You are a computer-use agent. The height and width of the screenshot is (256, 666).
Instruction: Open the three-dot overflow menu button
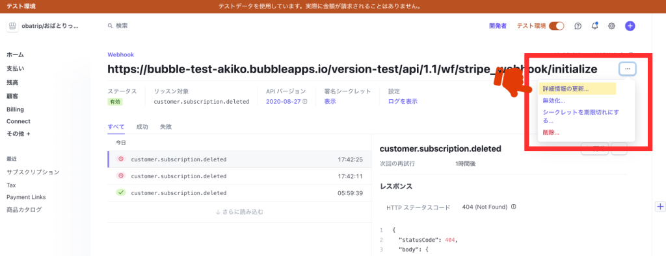pos(628,69)
